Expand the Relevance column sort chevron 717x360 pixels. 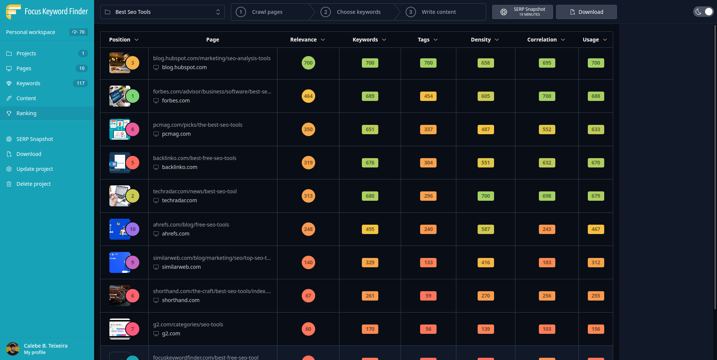click(x=323, y=40)
